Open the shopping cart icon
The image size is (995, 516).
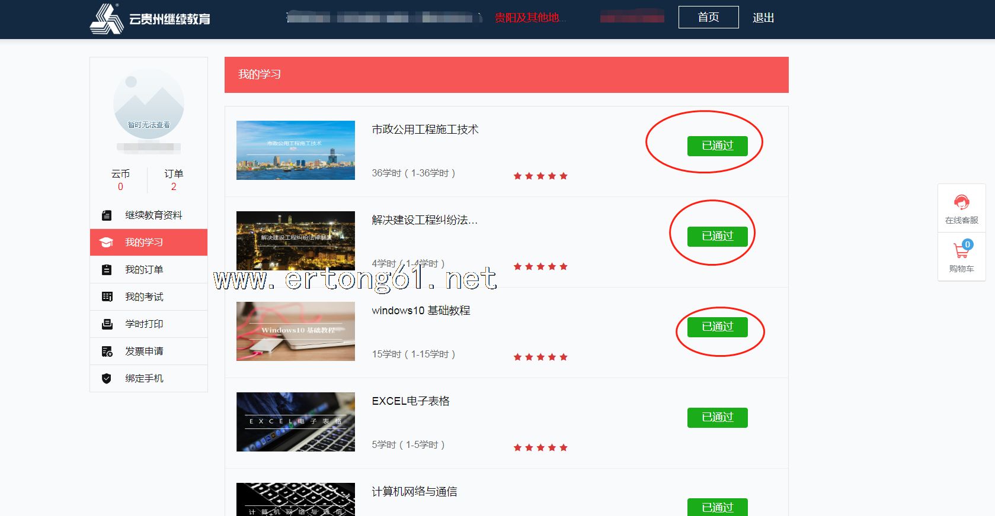pos(961,250)
